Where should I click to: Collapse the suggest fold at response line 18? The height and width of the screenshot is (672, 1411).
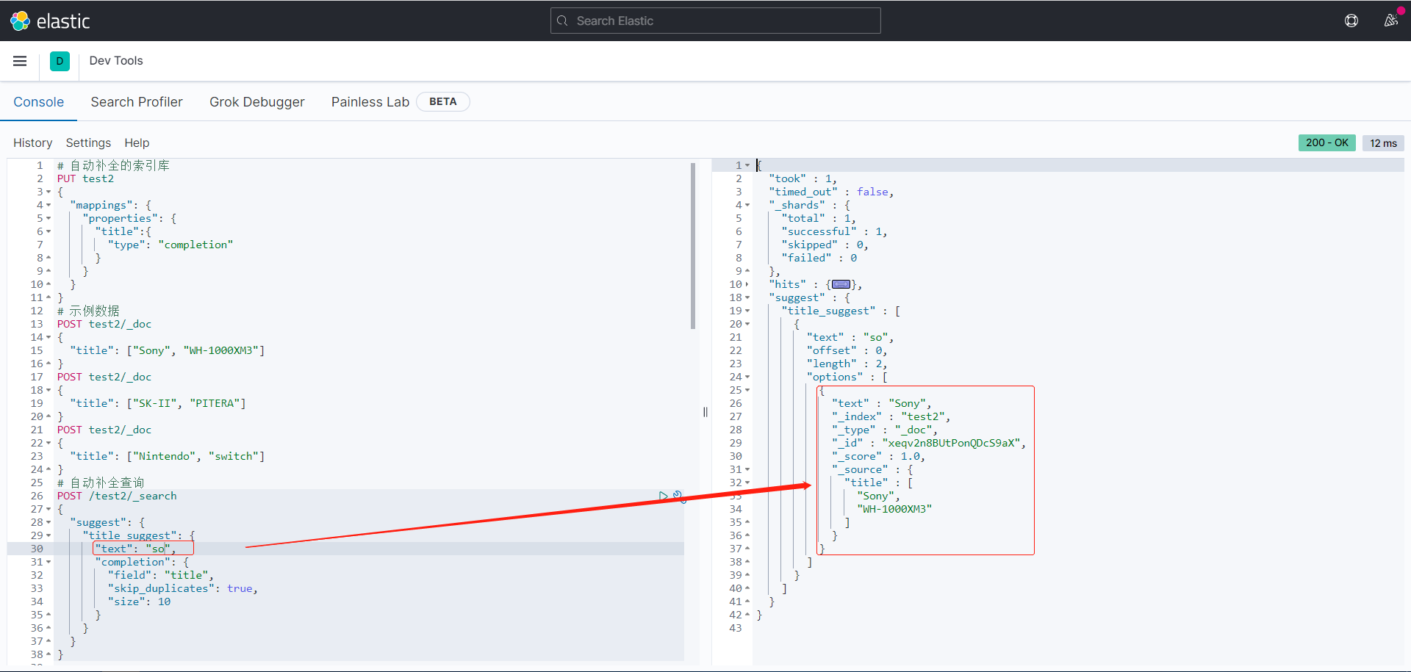pyautogui.click(x=747, y=297)
